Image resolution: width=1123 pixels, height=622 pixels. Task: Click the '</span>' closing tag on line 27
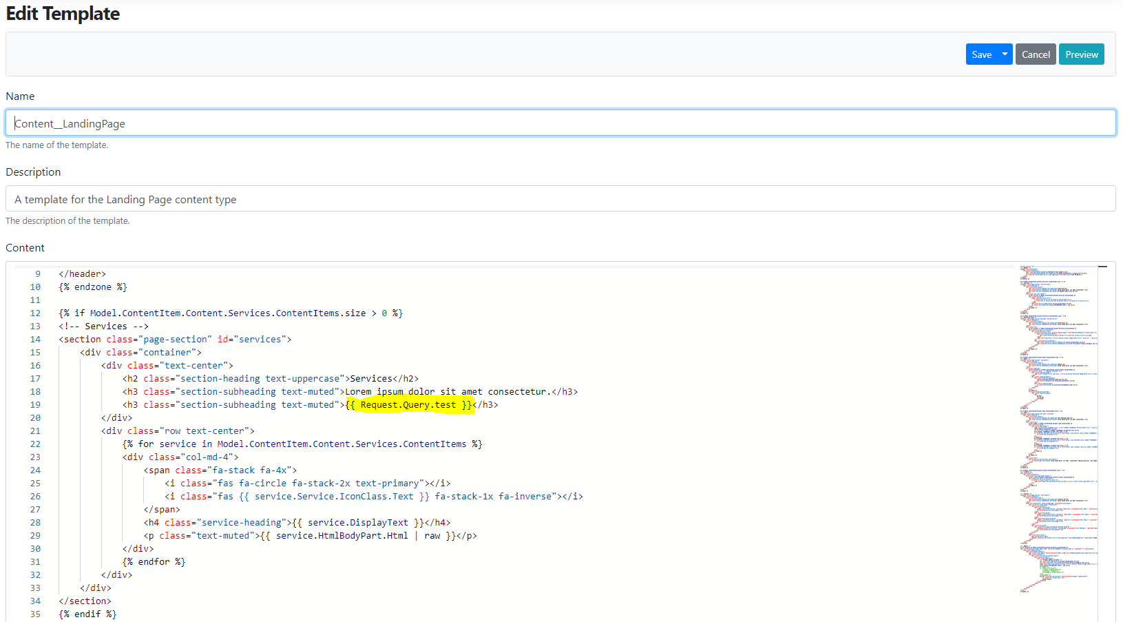(162, 510)
